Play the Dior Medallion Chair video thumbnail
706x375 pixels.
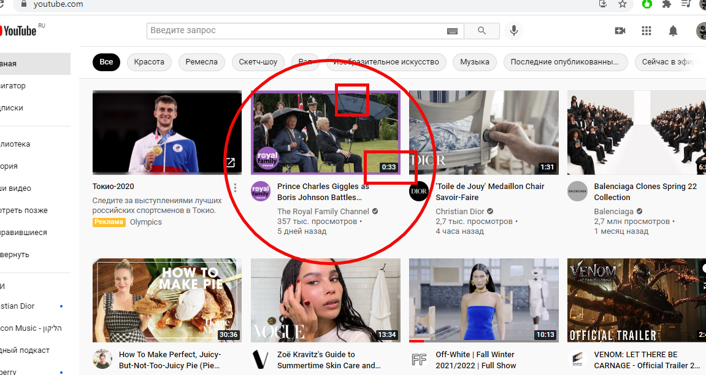(484, 133)
